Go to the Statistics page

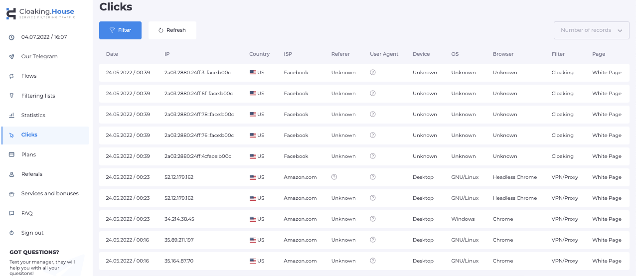coord(33,116)
